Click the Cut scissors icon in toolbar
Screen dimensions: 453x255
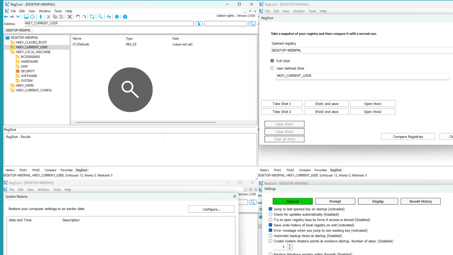48,17
